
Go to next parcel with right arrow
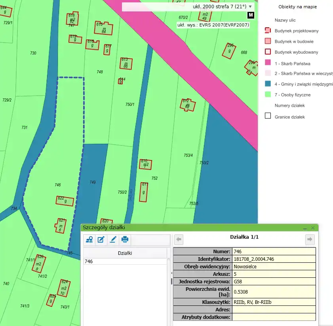tap(310, 239)
